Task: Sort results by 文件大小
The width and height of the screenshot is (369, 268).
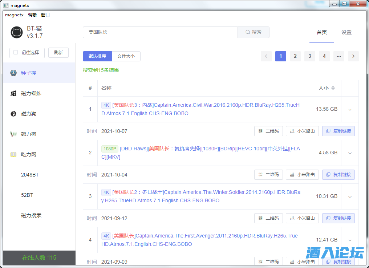Action: tap(126, 56)
